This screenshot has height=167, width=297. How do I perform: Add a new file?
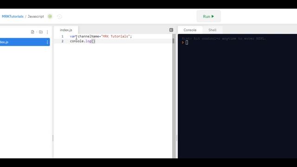click(32, 32)
